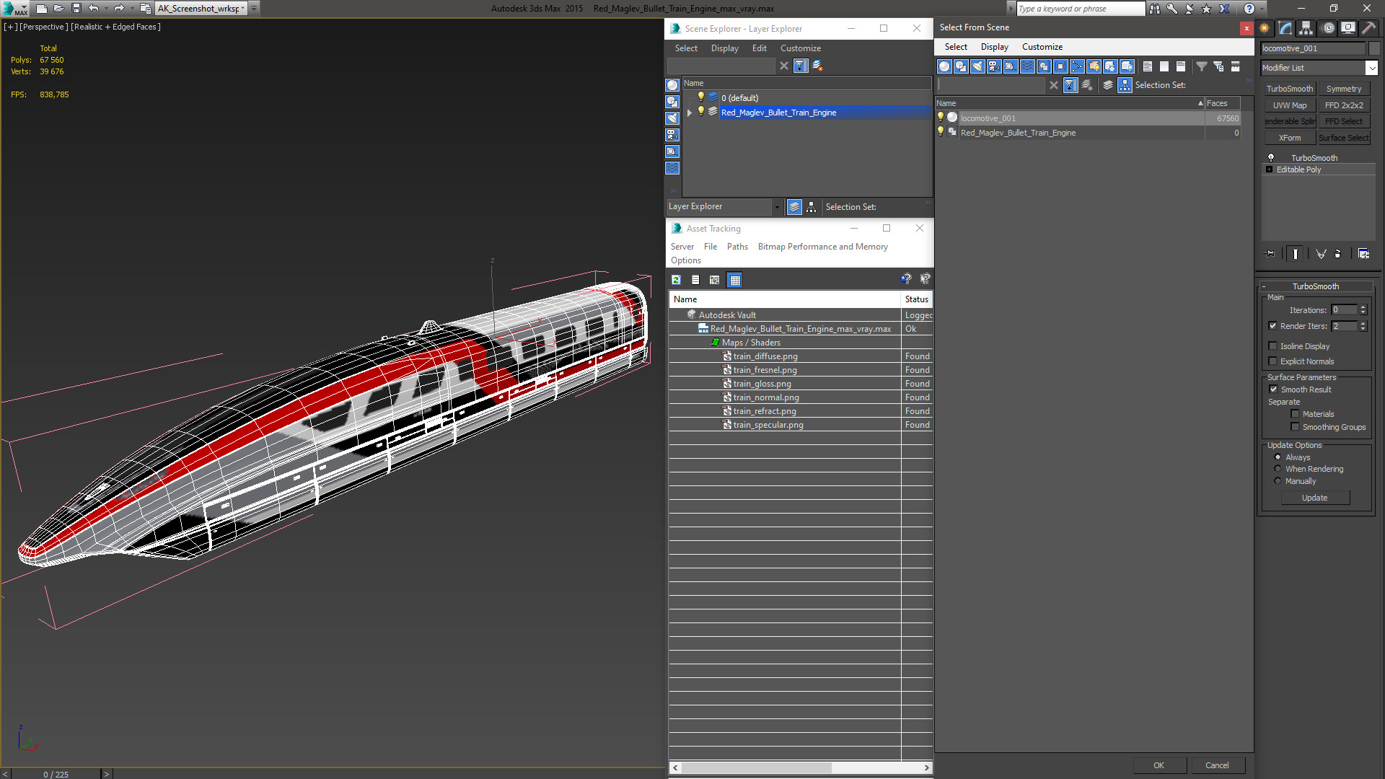This screenshot has width=1385, height=779.
Task: Collapse the TurboSmooth rollout
Action: click(1264, 286)
